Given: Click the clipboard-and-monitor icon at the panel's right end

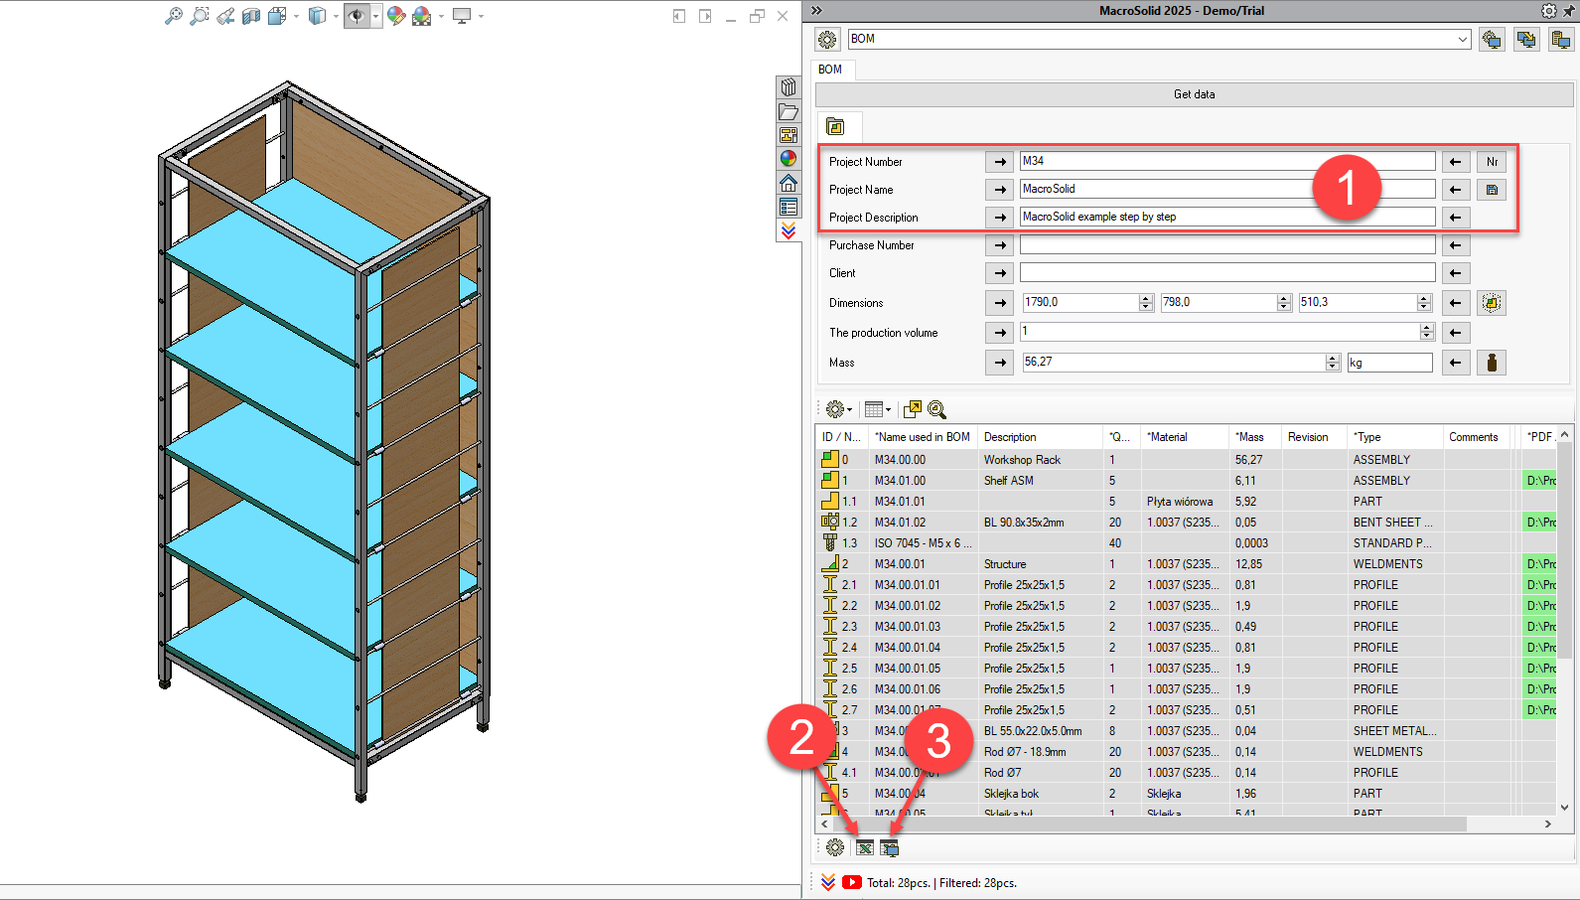Looking at the screenshot, I should point(1561,40).
